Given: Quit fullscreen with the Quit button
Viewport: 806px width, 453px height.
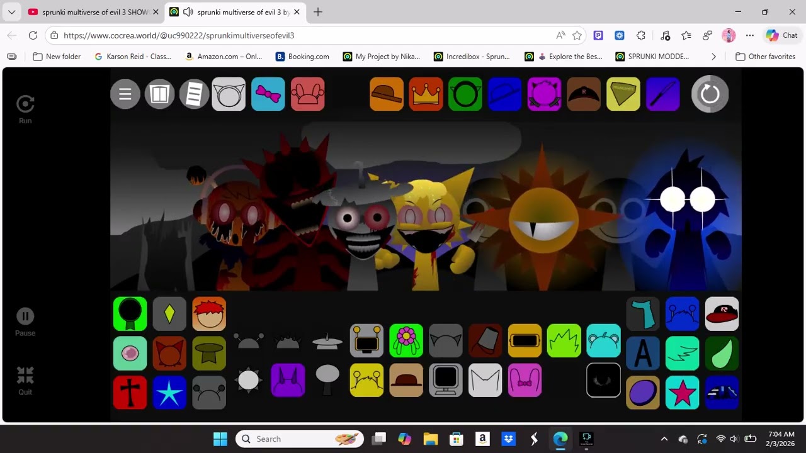Looking at the screenshot, I should coord(25,381).
